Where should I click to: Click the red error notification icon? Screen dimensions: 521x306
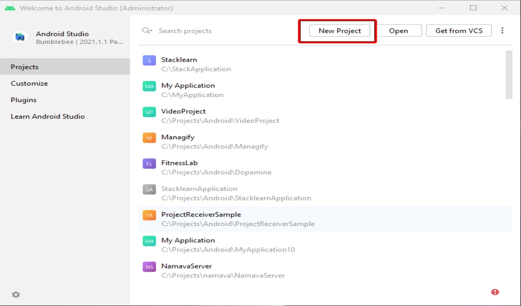coord(495,292)
